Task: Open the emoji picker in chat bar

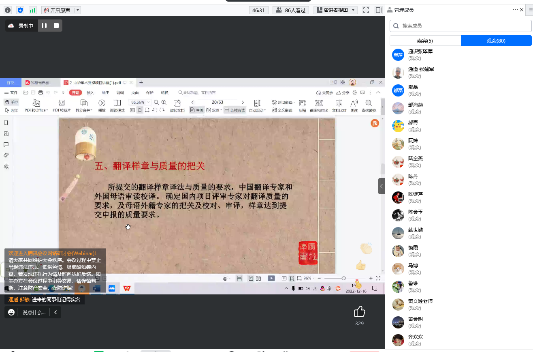Action: (11, 312)
